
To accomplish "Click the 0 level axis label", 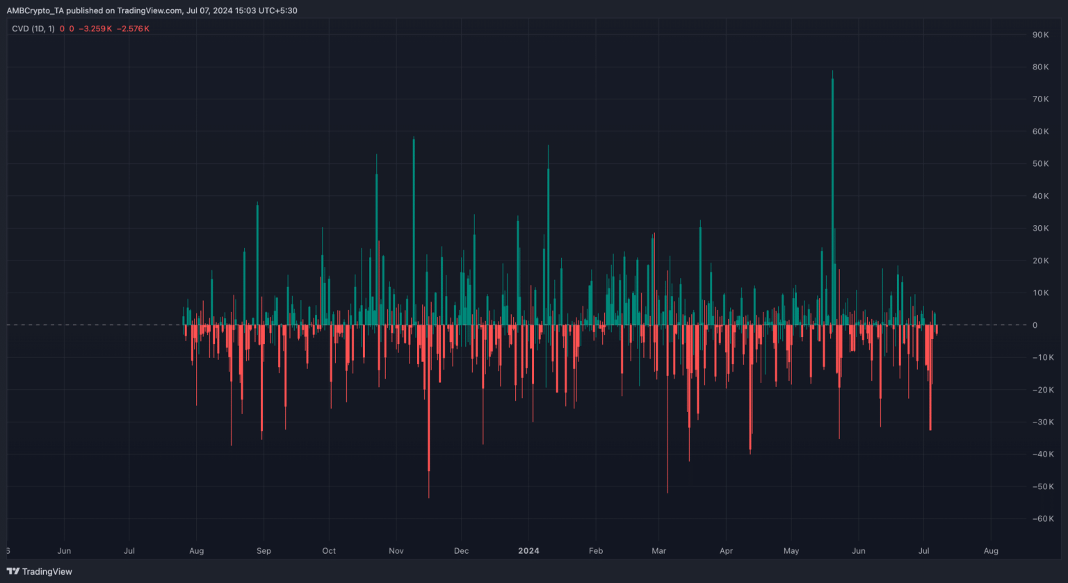I will pos(1035,325).
